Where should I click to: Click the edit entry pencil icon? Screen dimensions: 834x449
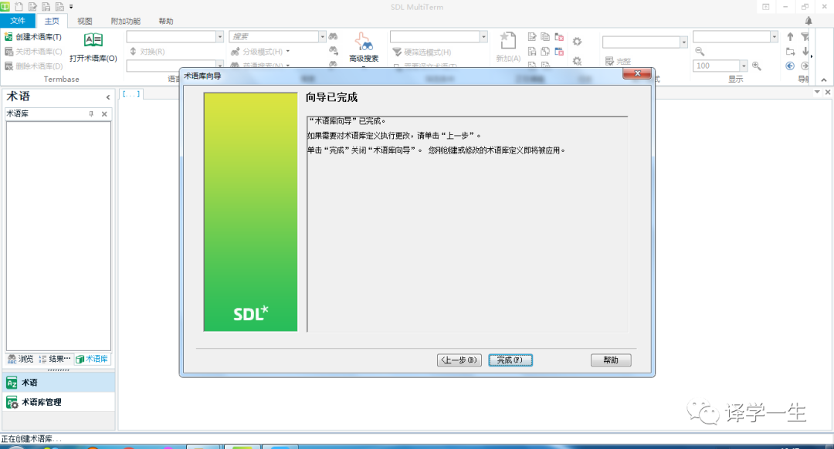coord(532,37)
